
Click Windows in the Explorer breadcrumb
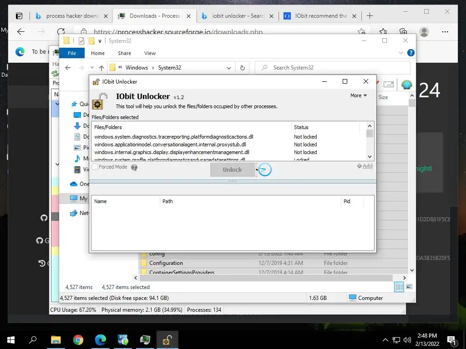(137, 68)
